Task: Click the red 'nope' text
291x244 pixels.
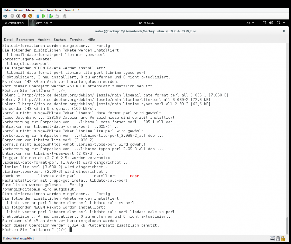Action: pyautogui.click(x=134, y=176)
